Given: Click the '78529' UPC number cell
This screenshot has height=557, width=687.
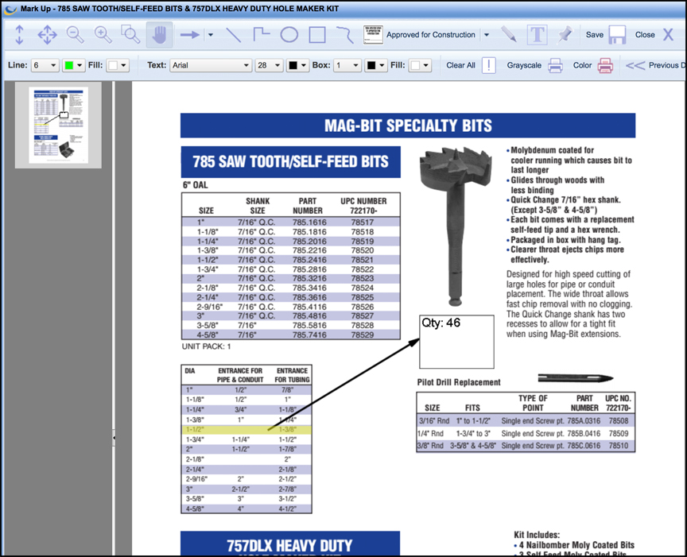Looking at the screenshot, I should tap(363, 335).
